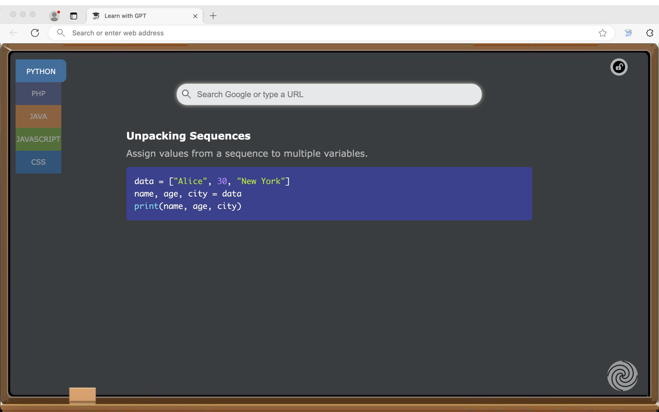The image size is (659, 412).
Task: Go back to the previous page
Action: tap(13, 33)
